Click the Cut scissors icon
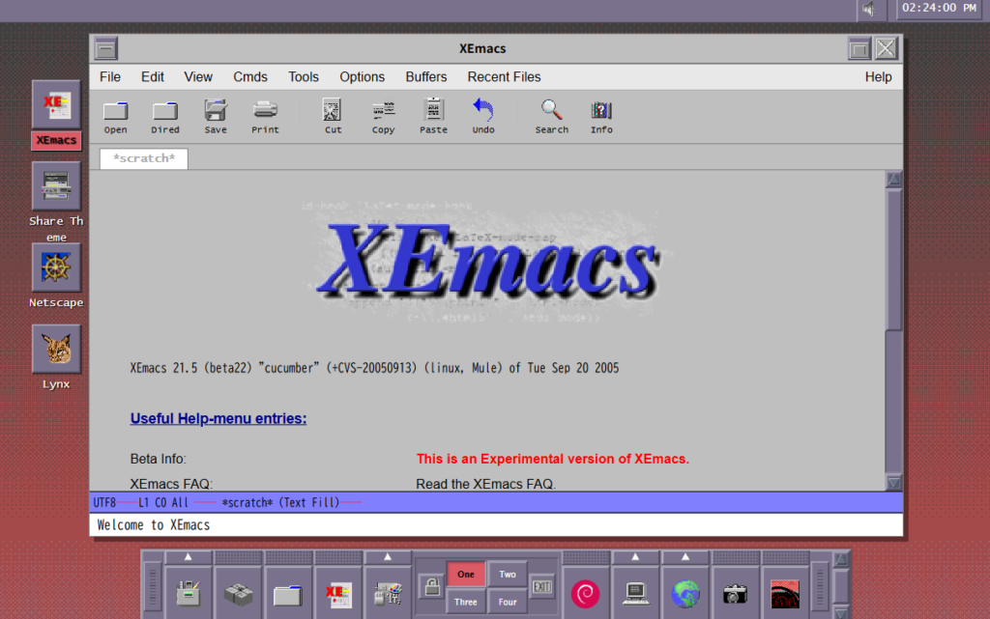Image resolution: width=990 pixels, height=619 pixels. 333,116
